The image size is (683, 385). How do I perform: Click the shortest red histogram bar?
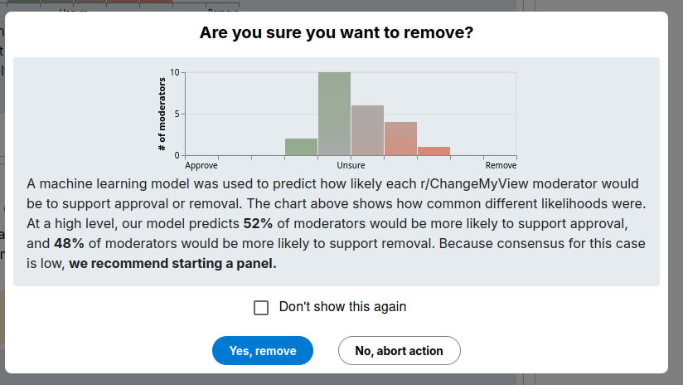coord(434,151)
